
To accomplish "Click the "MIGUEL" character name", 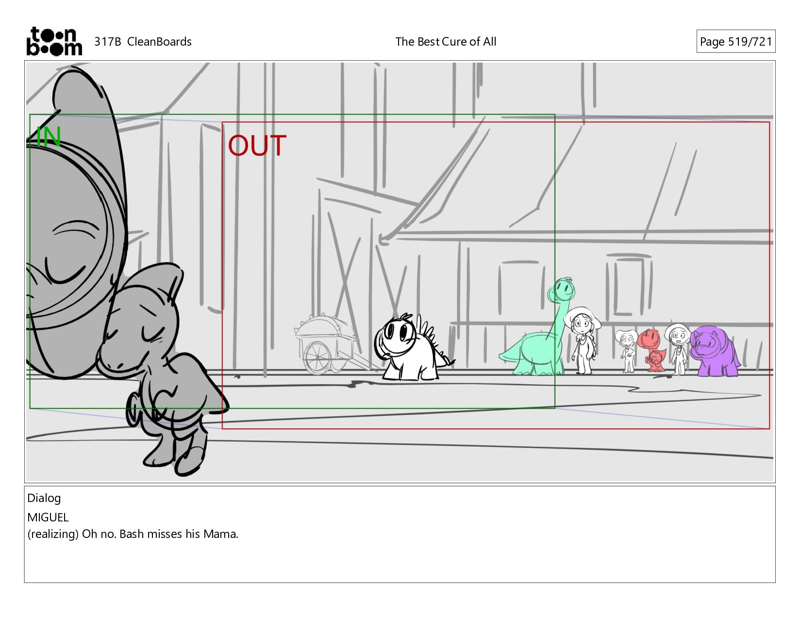I will (48, 517).
